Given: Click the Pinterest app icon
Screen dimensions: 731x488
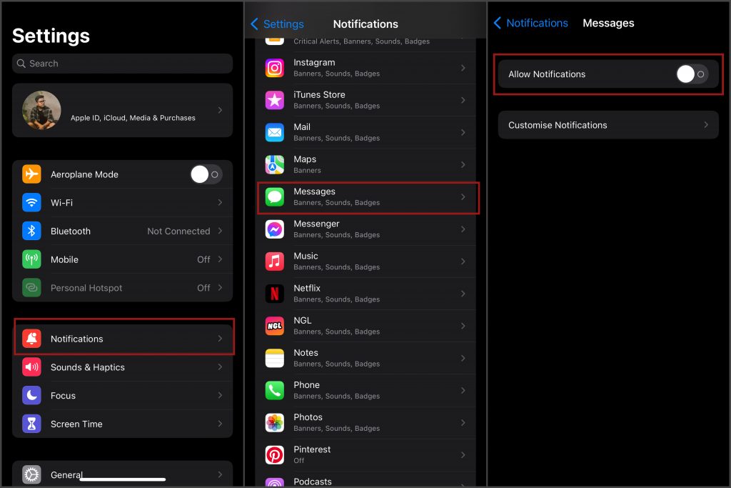Looking at the screenshot, I should coord(275,454).
